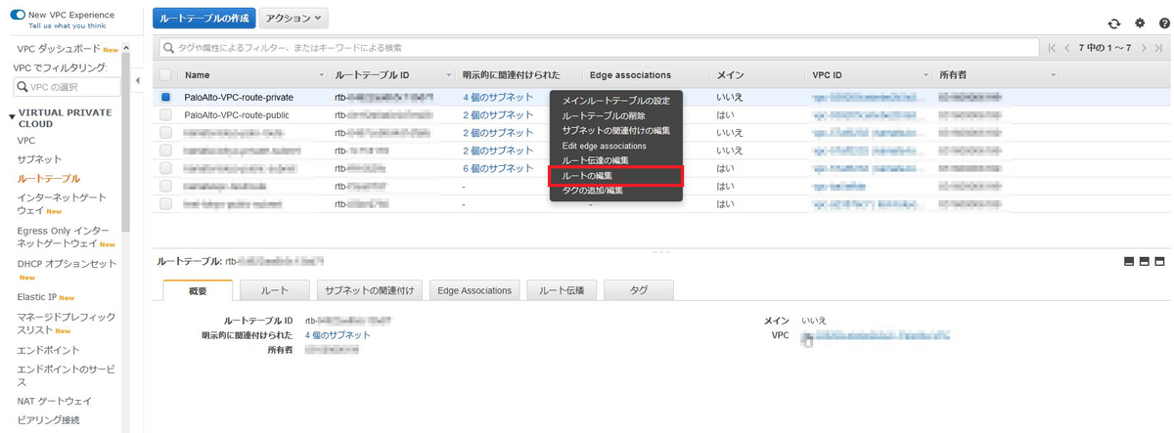Screen dimensions: 1174x433
Task: Open the ルートテーブル ID column arrow
Action: [449, 75]
